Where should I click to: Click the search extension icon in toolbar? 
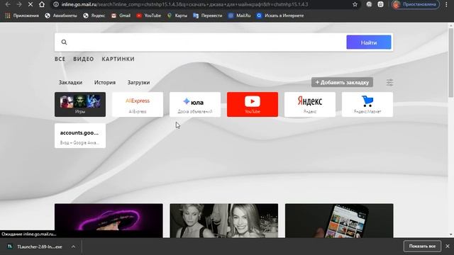coord(369,4)
